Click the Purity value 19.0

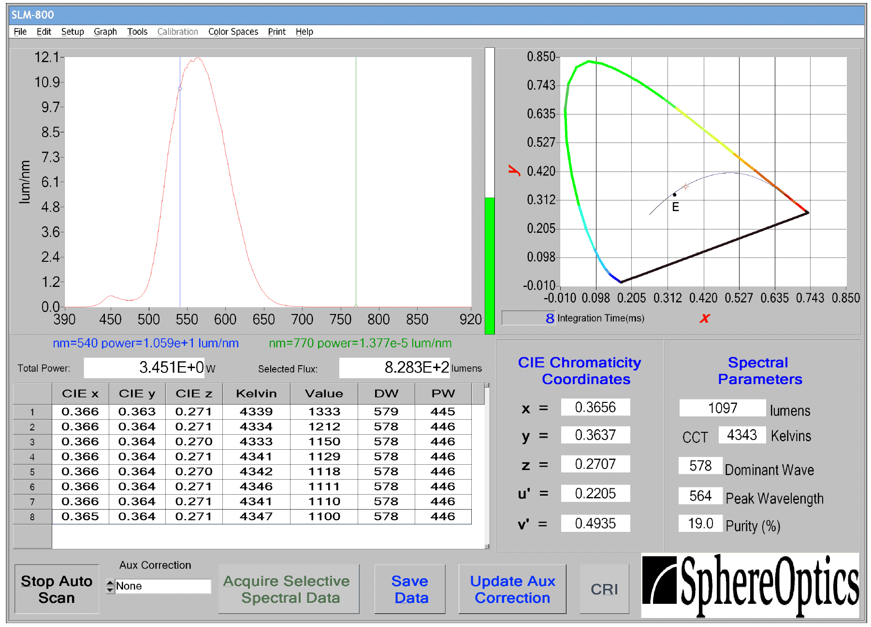pos(700,523)
